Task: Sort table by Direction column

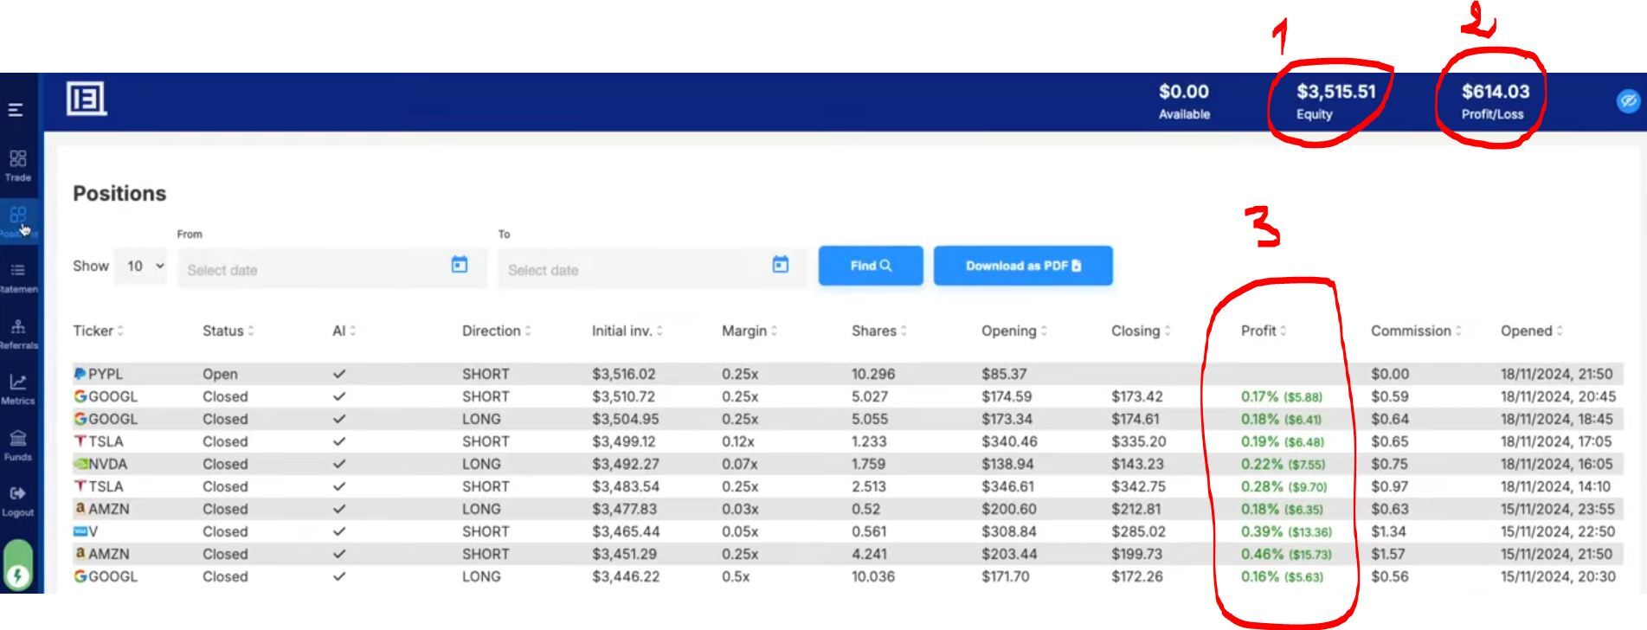Action: tap(497, 331)
